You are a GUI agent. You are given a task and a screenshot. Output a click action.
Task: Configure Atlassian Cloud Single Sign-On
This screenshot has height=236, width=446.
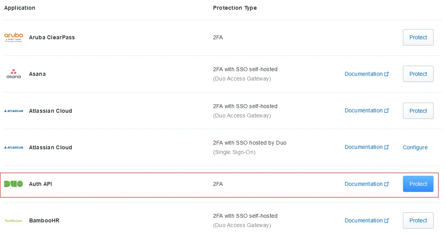(x=415, y=147)
